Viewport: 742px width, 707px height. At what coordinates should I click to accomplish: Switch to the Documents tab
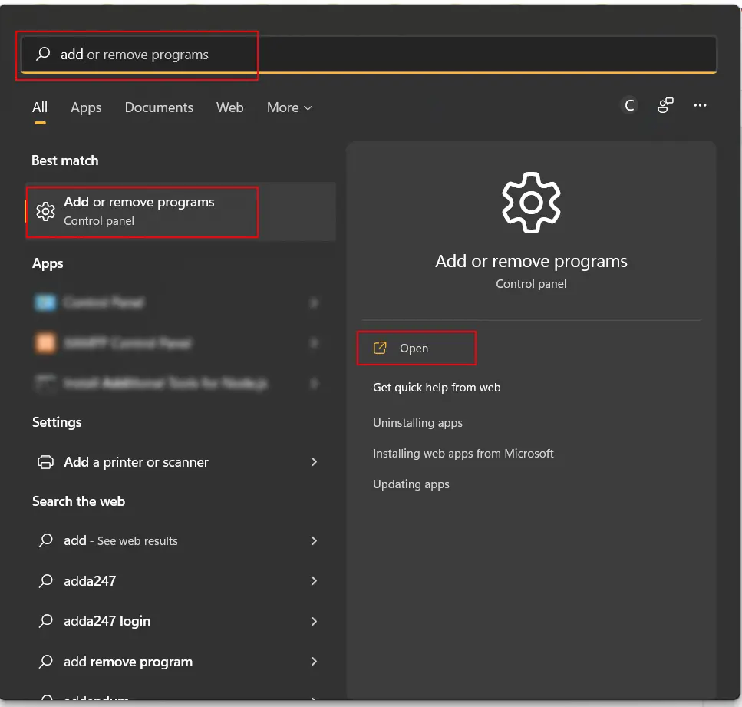[159, 107]
